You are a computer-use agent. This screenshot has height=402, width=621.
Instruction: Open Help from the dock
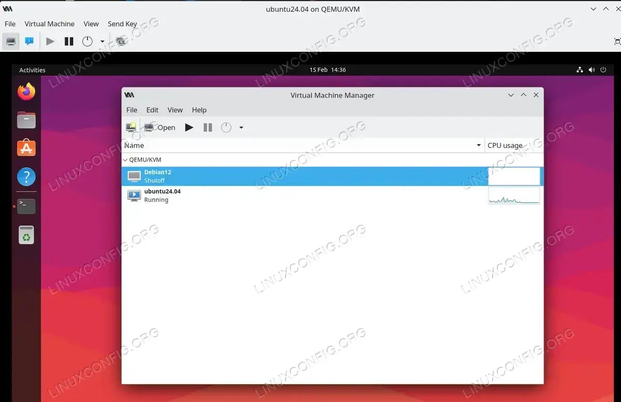pos(26,177)
